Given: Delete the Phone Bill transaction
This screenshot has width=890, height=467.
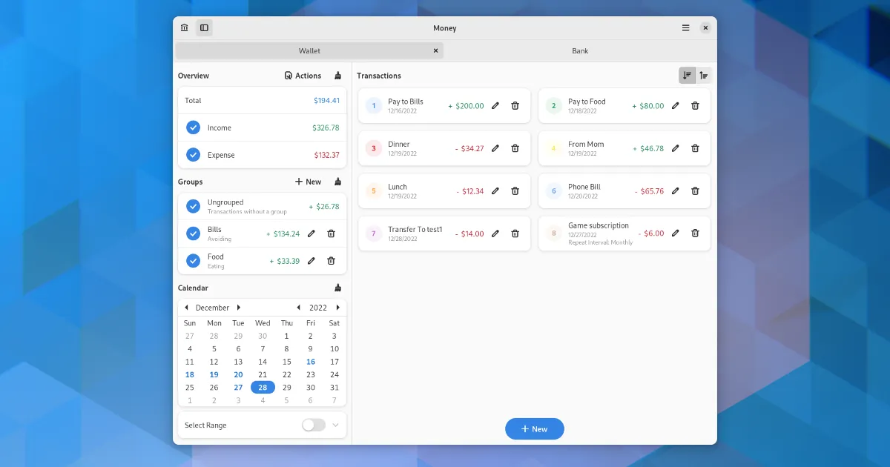Looking at the screenshot, I should click(x=695, y=191).
